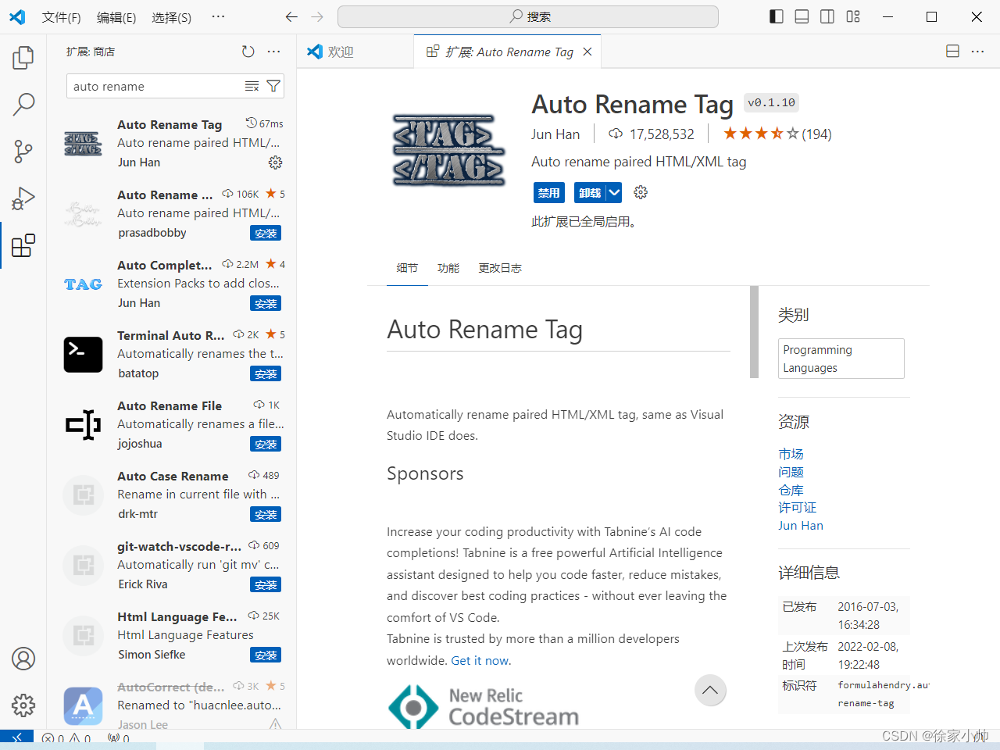Click the Programming Languages category tag
Image resolution: width=1000 pixels, height=750 pixels.
841,359
